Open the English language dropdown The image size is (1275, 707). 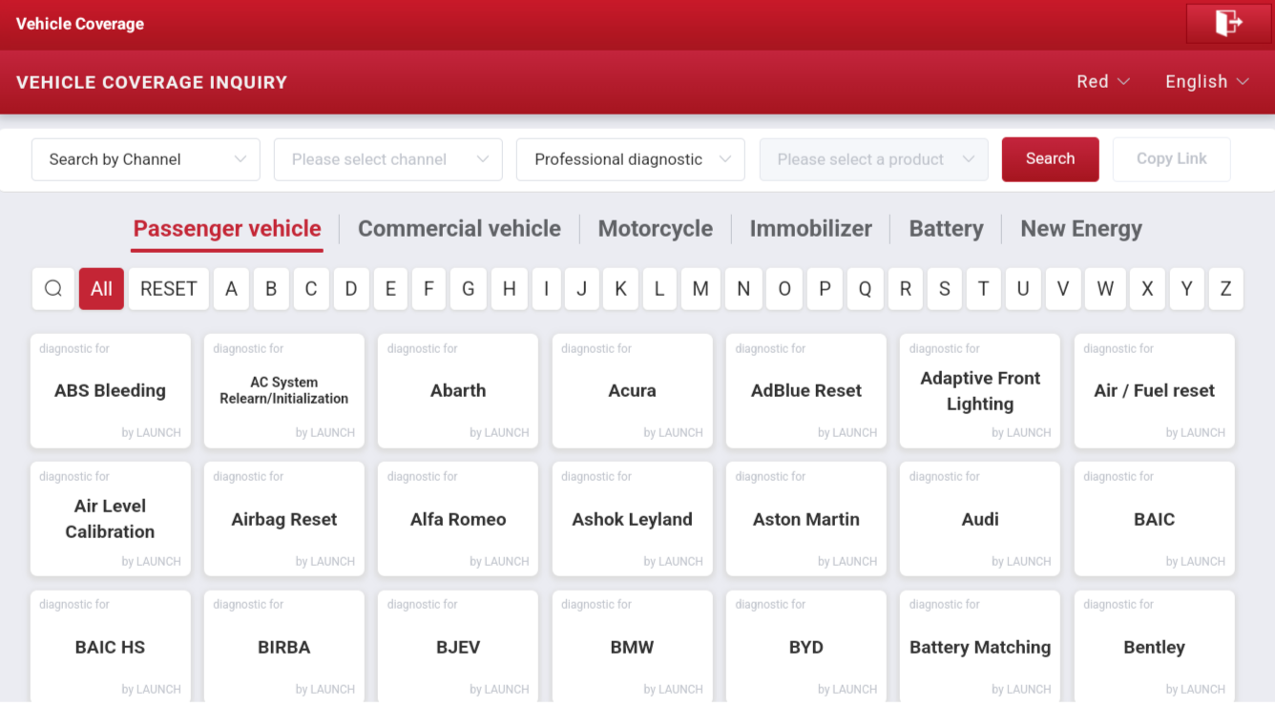pos(1205,82)
